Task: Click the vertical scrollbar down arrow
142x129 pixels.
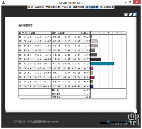Action: coord(135,108)
